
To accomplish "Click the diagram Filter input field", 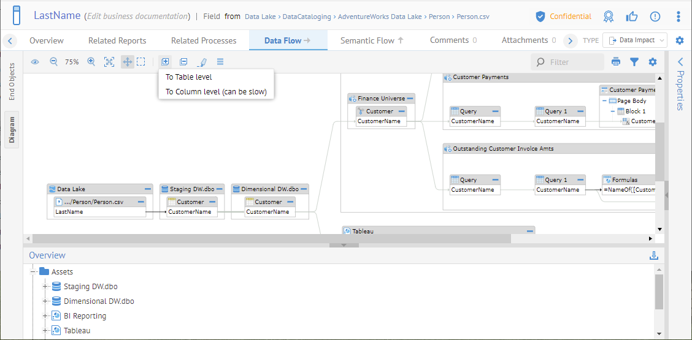I will (x=574, y=62).
